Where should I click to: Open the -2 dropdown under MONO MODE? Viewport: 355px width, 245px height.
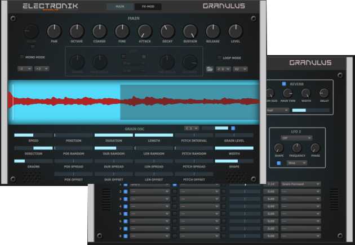(x=25, y=69)
